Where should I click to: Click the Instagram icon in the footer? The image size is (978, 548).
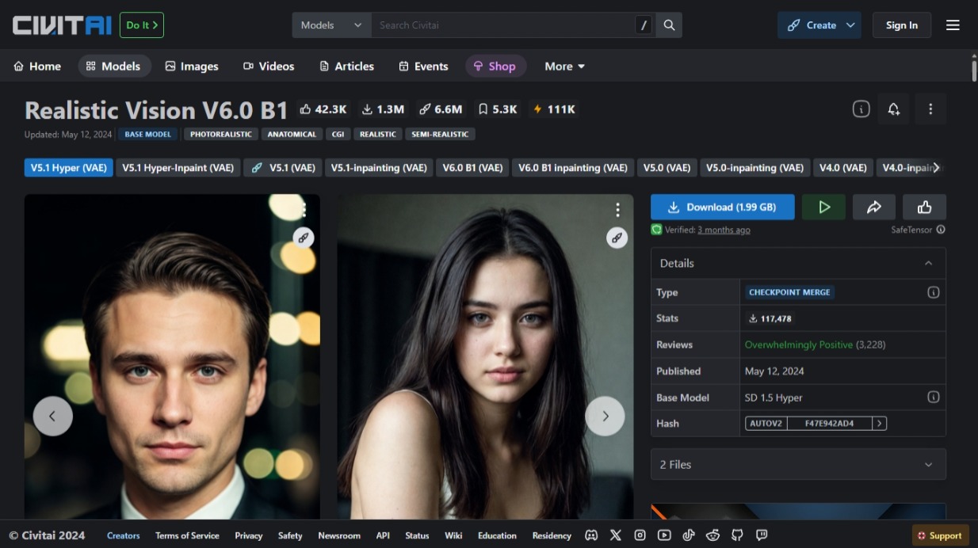tap(640, 535)
